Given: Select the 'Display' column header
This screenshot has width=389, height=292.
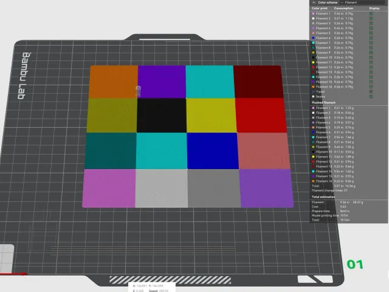Looking at the screenshot, I should [374, 8].
